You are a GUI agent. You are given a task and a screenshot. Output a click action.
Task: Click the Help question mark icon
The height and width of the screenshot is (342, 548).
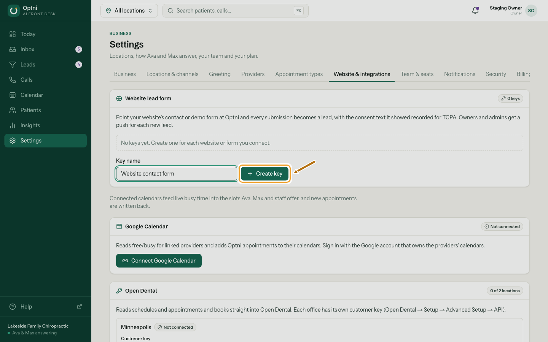point(13,307)
